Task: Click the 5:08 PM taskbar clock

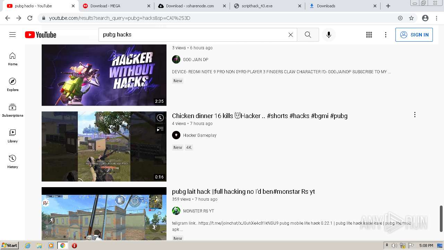Action: tap(426, 245)
